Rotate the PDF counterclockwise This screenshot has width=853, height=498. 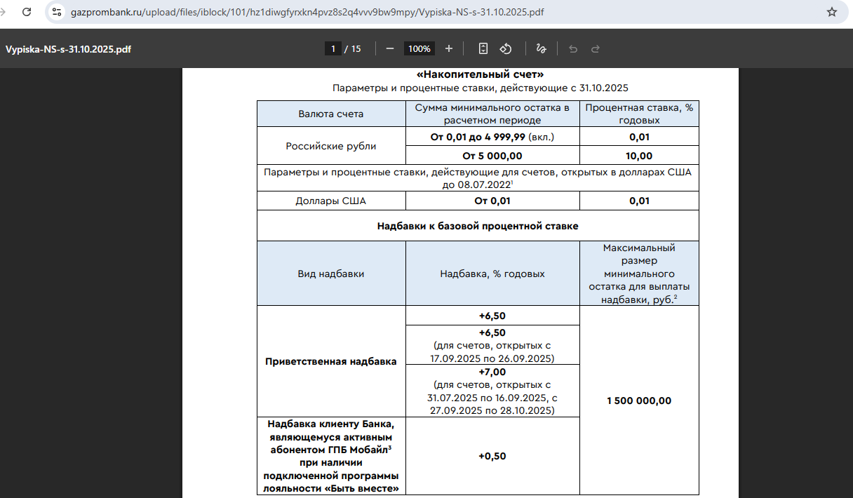(505, 48)
